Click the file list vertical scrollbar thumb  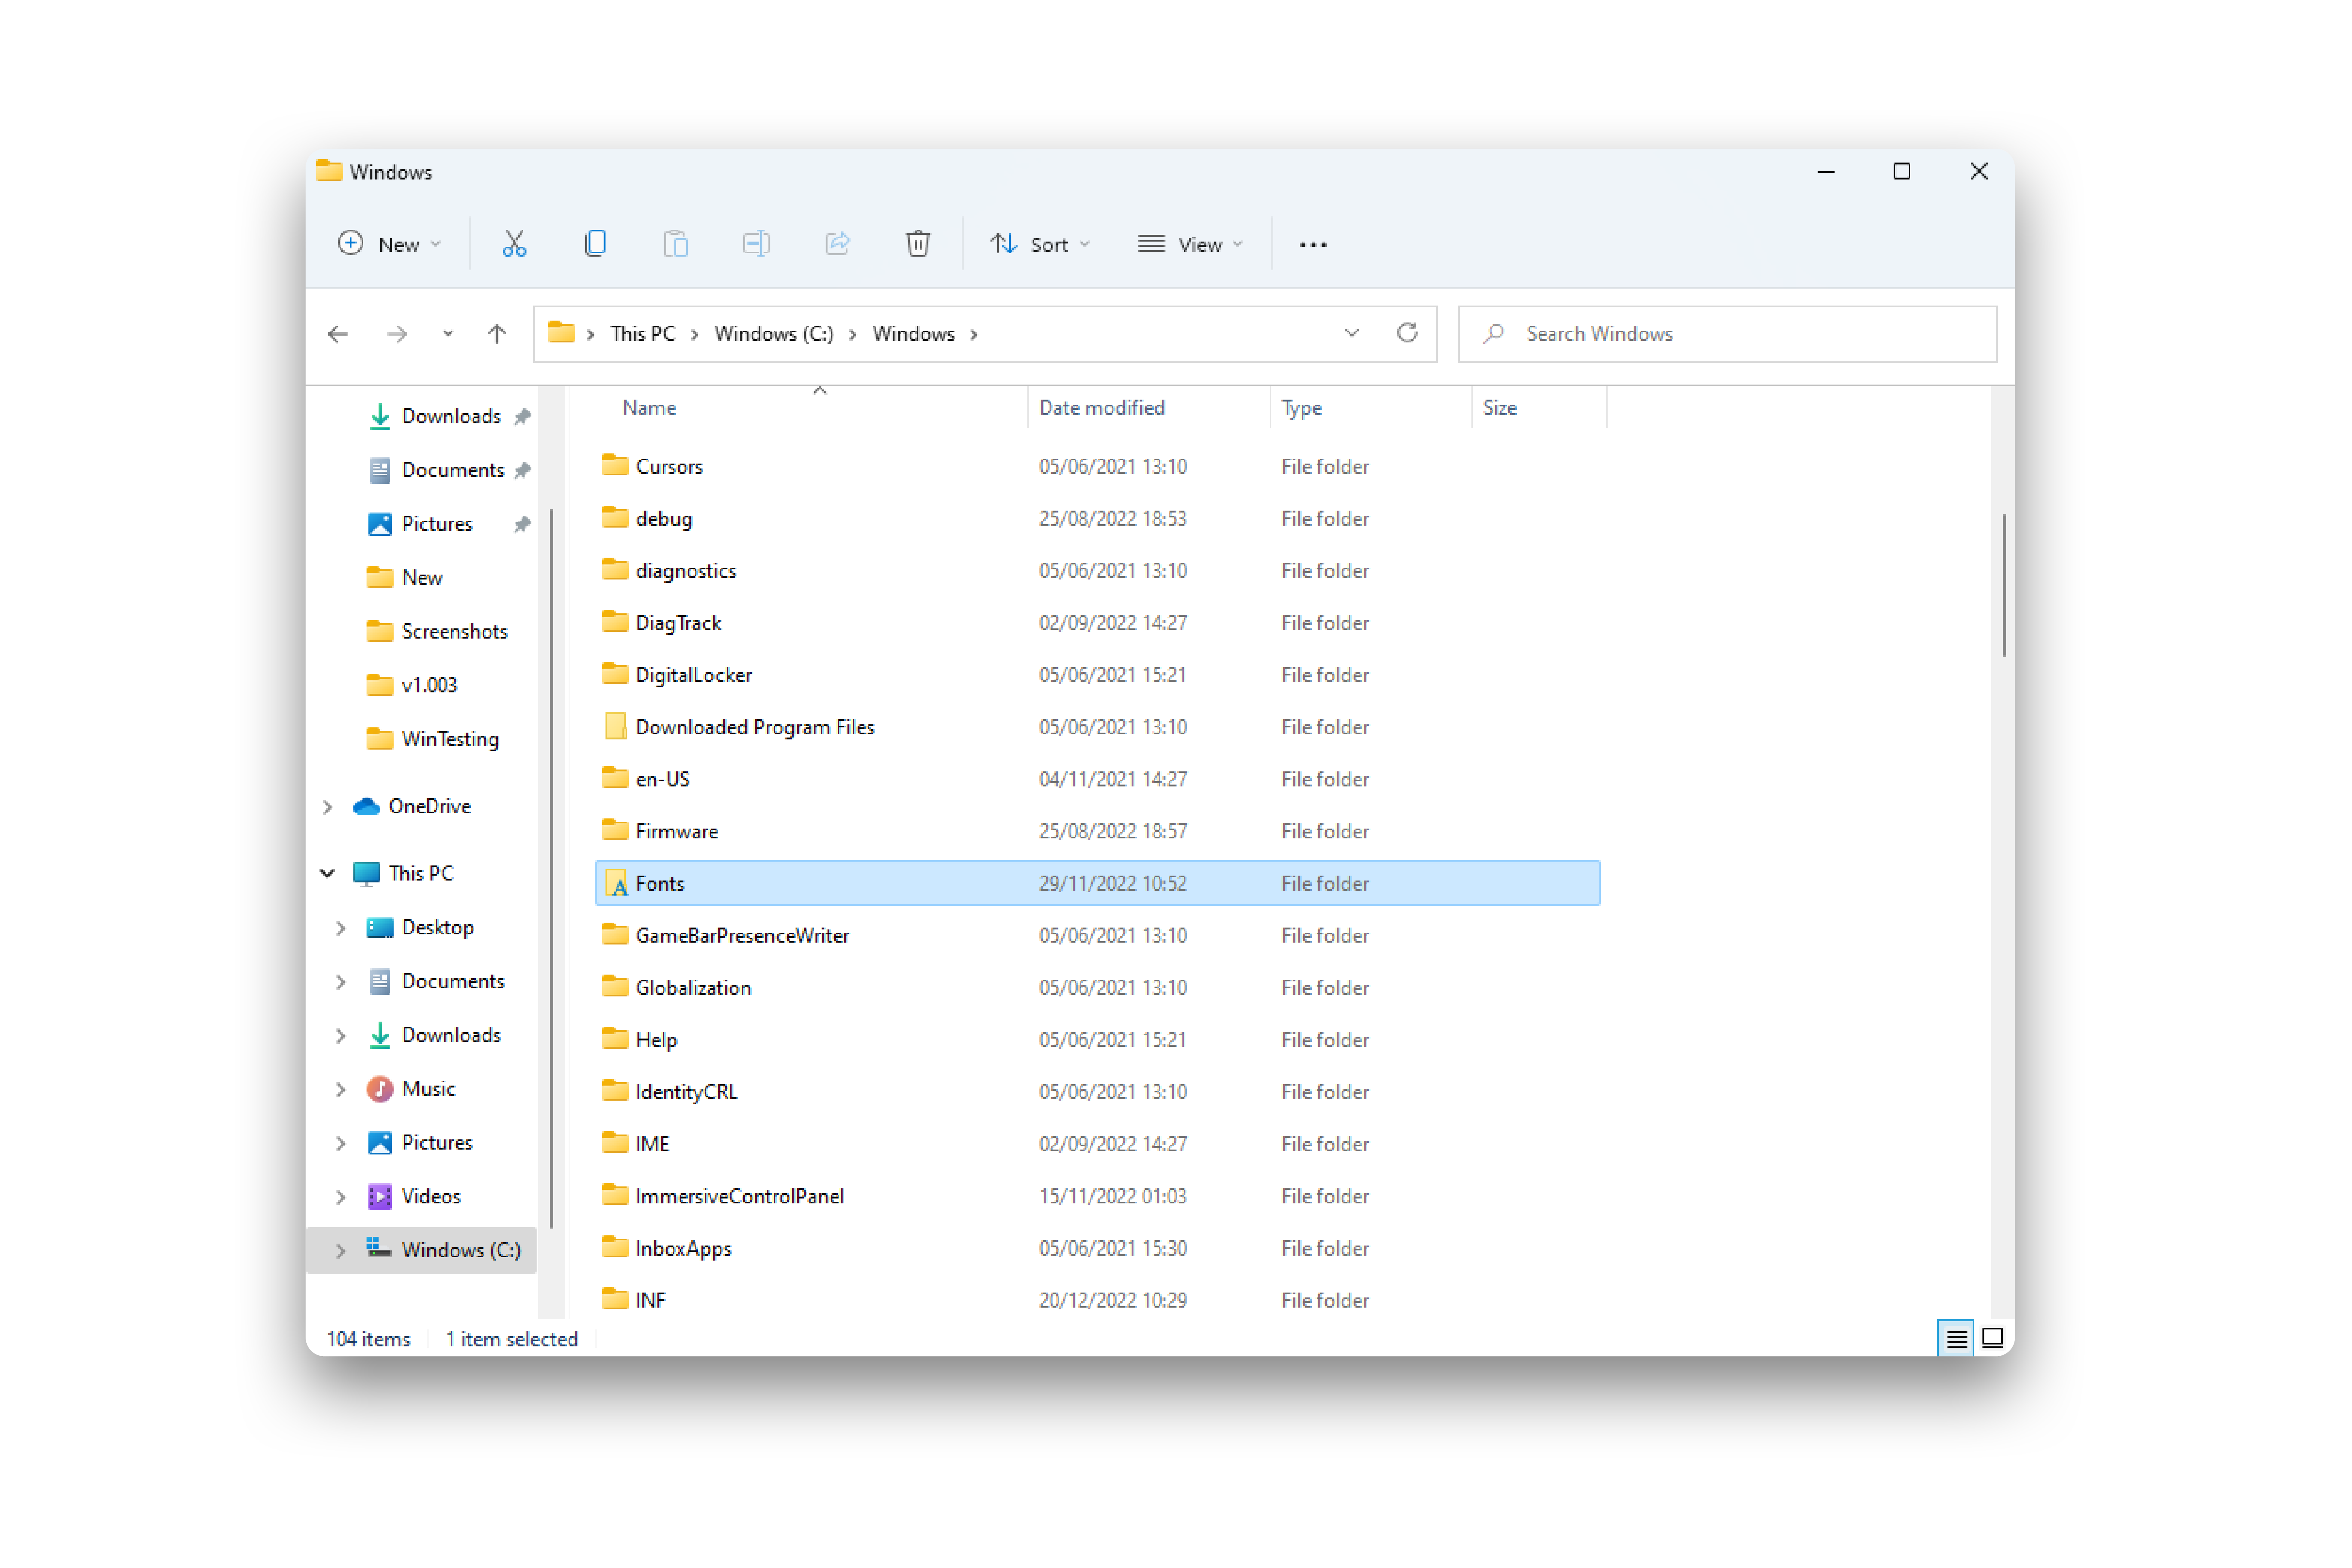[2004, 586]
